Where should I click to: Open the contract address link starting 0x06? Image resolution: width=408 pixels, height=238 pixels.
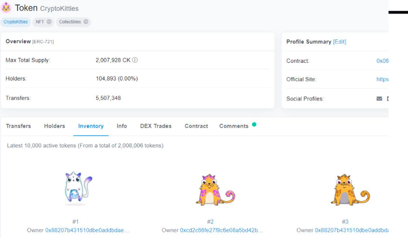pos(382,61)
